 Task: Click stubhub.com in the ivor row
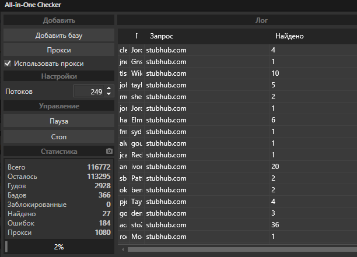point(166,167)
